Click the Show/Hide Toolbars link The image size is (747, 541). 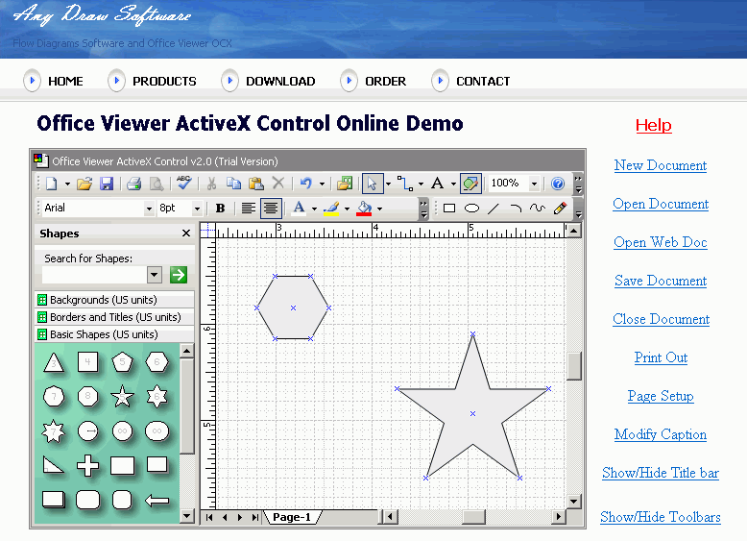661,517
